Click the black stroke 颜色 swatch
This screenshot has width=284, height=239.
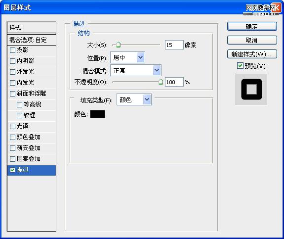[x=97, y=114]
